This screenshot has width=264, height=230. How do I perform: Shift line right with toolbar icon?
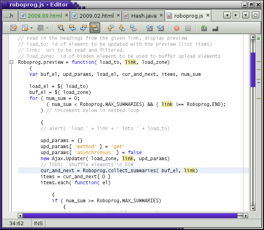pos(161,28)
